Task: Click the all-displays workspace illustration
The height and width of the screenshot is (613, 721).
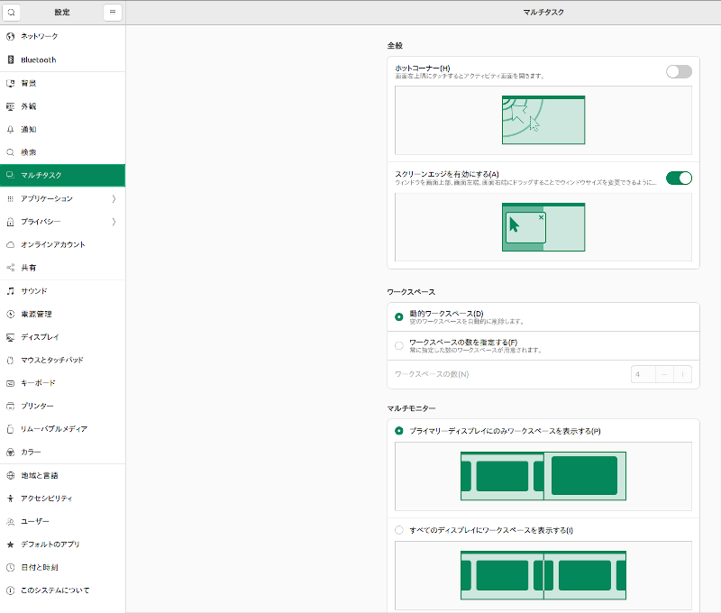Action: point(543,575)
